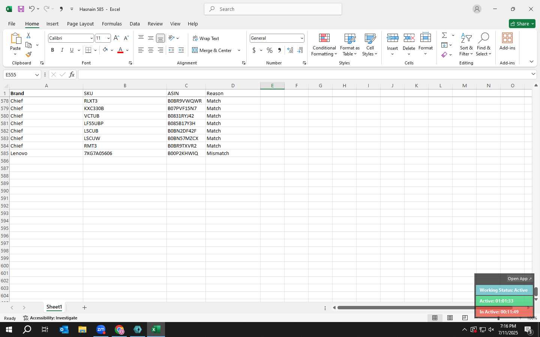
Task: Click font color red A swatch
Action: (x=120, y=50)
